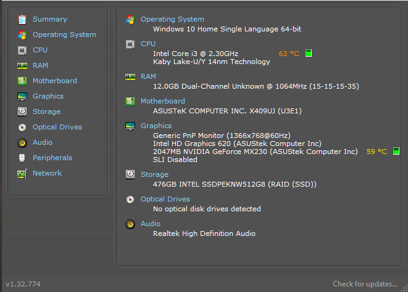Open the Audio section in sidebar

point(43,142)
